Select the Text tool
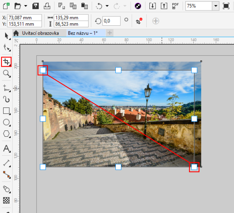The image size is (234, 213). (6, 148)
